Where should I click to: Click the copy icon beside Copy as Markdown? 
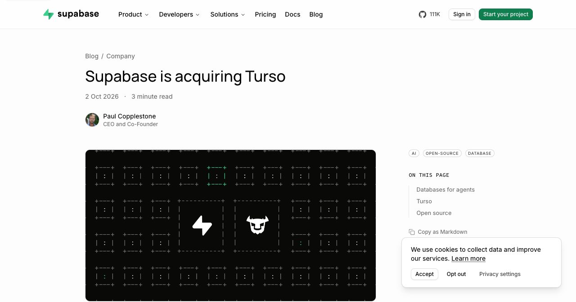coord(412,232)
